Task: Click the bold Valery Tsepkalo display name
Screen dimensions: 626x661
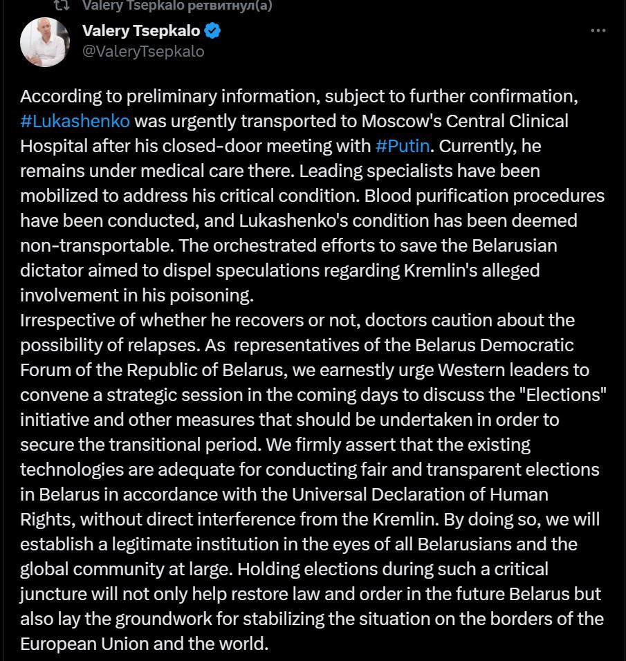Action: [x=141, y=30]
